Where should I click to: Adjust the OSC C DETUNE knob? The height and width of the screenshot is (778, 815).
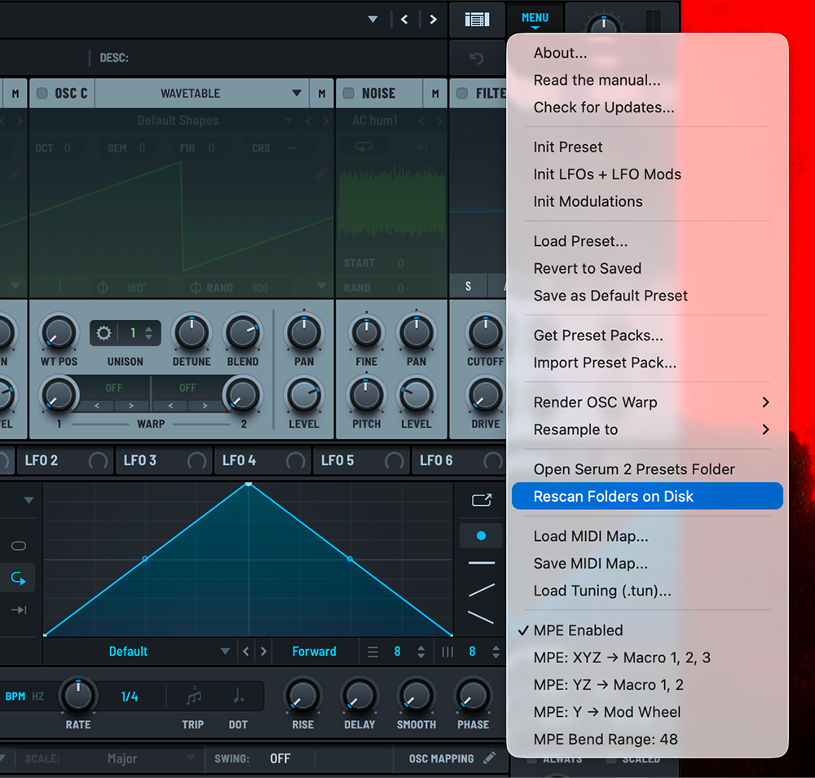click(x=192, y=332)
